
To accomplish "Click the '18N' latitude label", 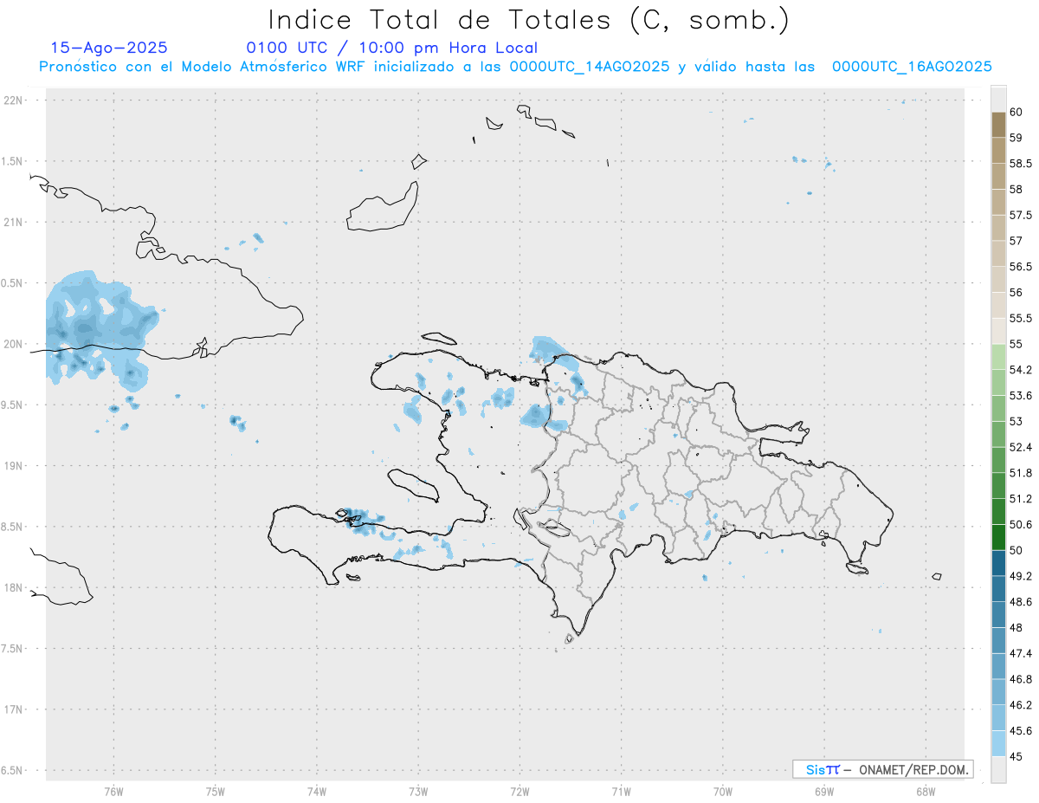I will pos(14,587).
